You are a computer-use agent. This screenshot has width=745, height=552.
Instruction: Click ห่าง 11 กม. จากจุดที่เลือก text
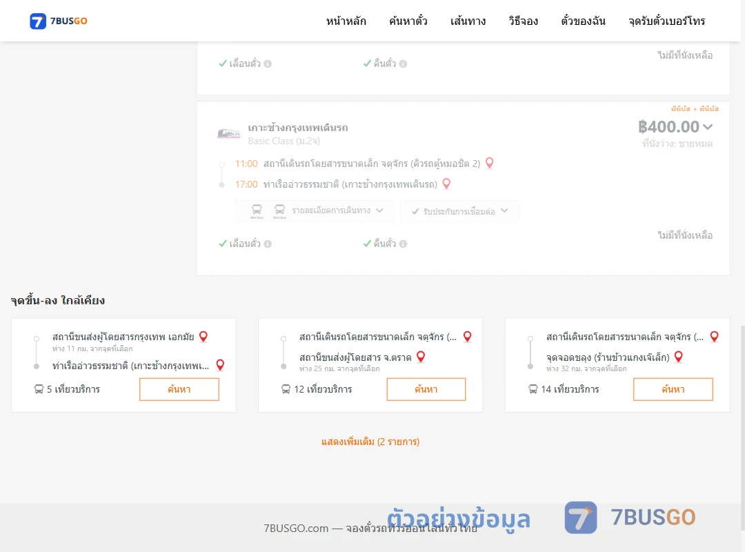92,349
